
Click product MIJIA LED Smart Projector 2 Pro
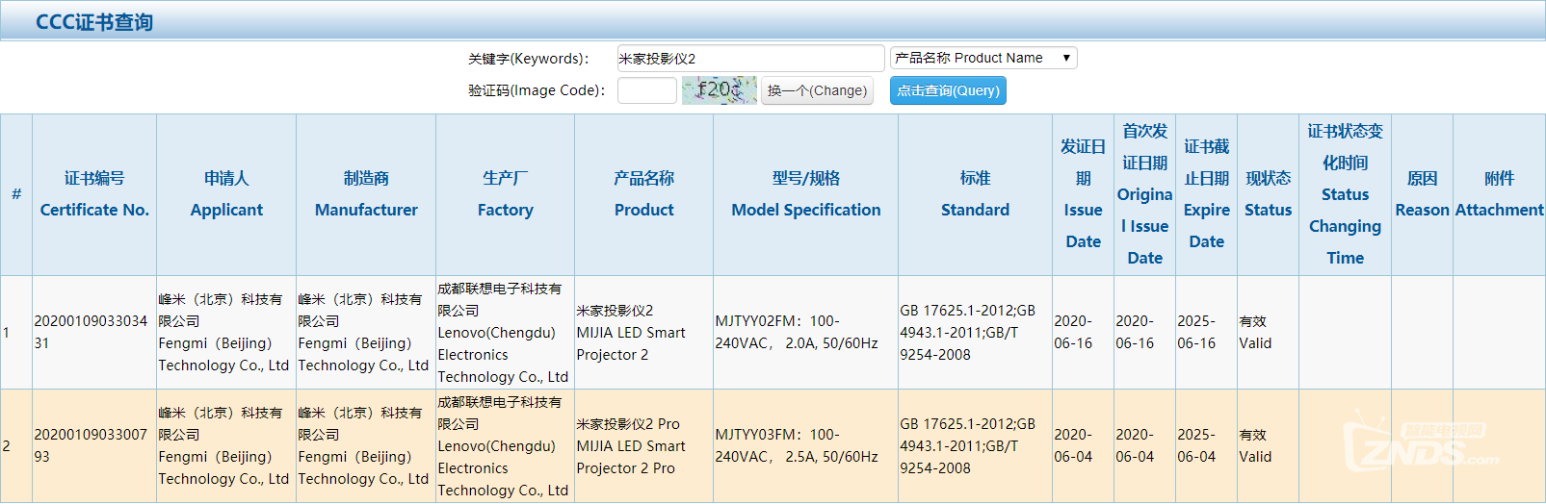click(x=631, y=446)
